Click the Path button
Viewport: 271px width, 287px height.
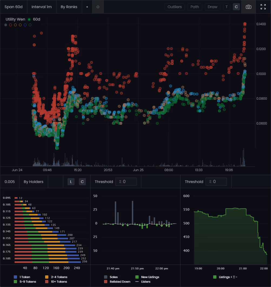(x=195, y=7)
